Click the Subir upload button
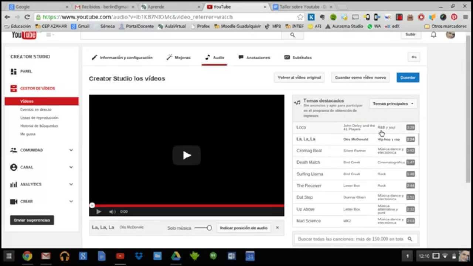This screenshot has height=266, width=473. pos(411,34)
